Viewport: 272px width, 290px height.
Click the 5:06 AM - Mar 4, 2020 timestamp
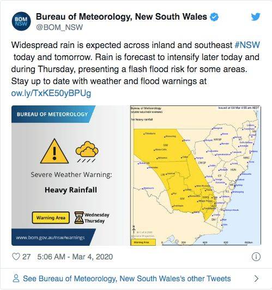[x=75, y=257]
